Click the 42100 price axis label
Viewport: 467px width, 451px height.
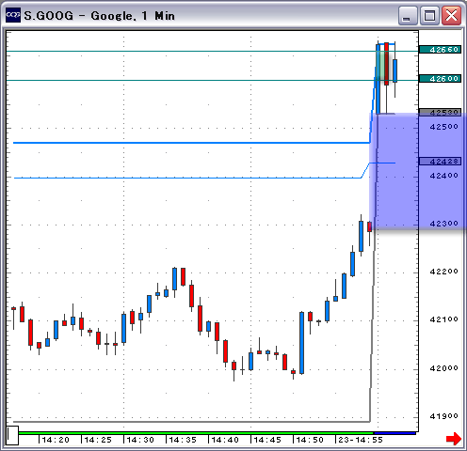click(x=443, y=319)
